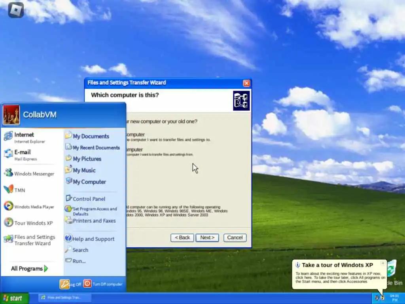
Task: Open My Computer icon
Action: (x=68, y=180)
